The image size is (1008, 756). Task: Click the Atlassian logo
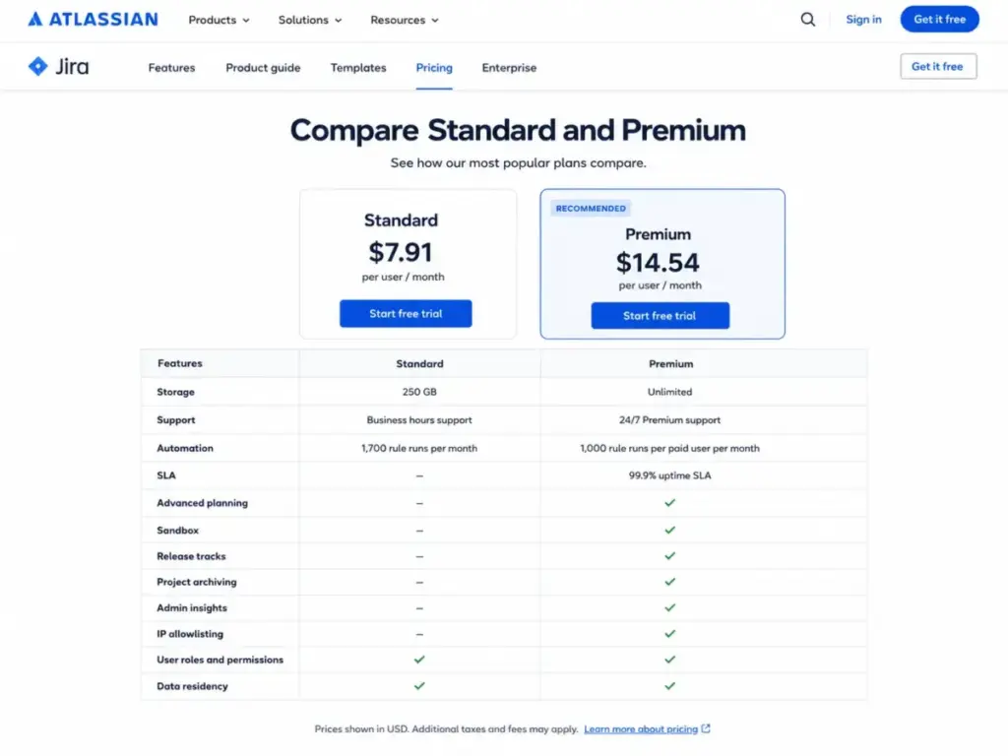point(93,20)
